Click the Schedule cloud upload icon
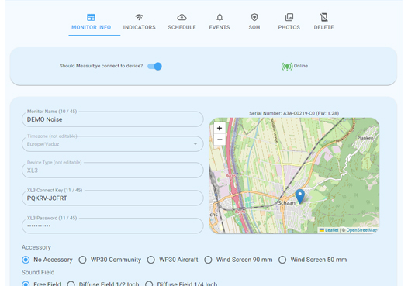The image size is (408, 286). (x=182, y=17)
